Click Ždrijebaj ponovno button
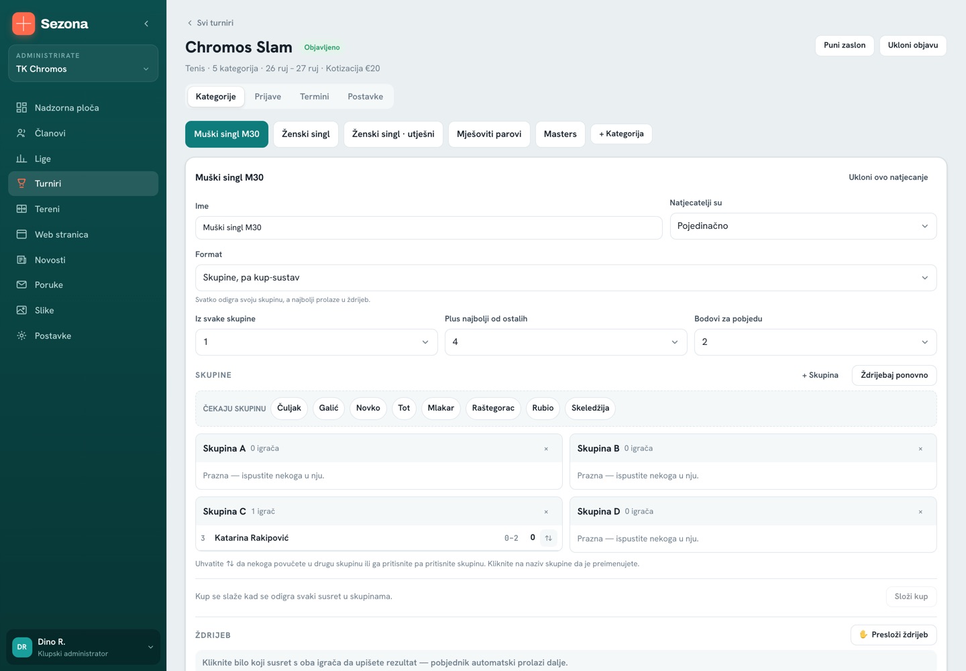This screenshot has height=671, width=966. pyautogui.click(x=894, y=376)
